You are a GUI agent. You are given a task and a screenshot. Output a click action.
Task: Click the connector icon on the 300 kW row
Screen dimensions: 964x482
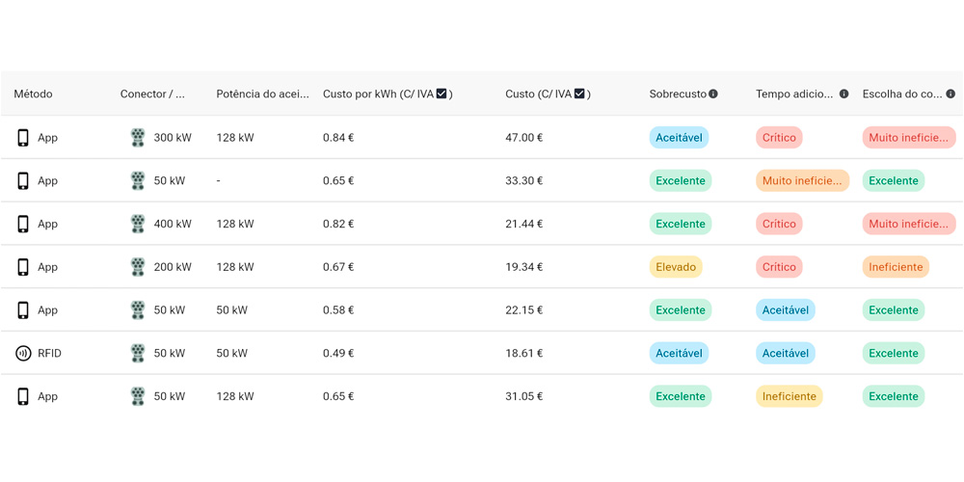click(138, 138)
